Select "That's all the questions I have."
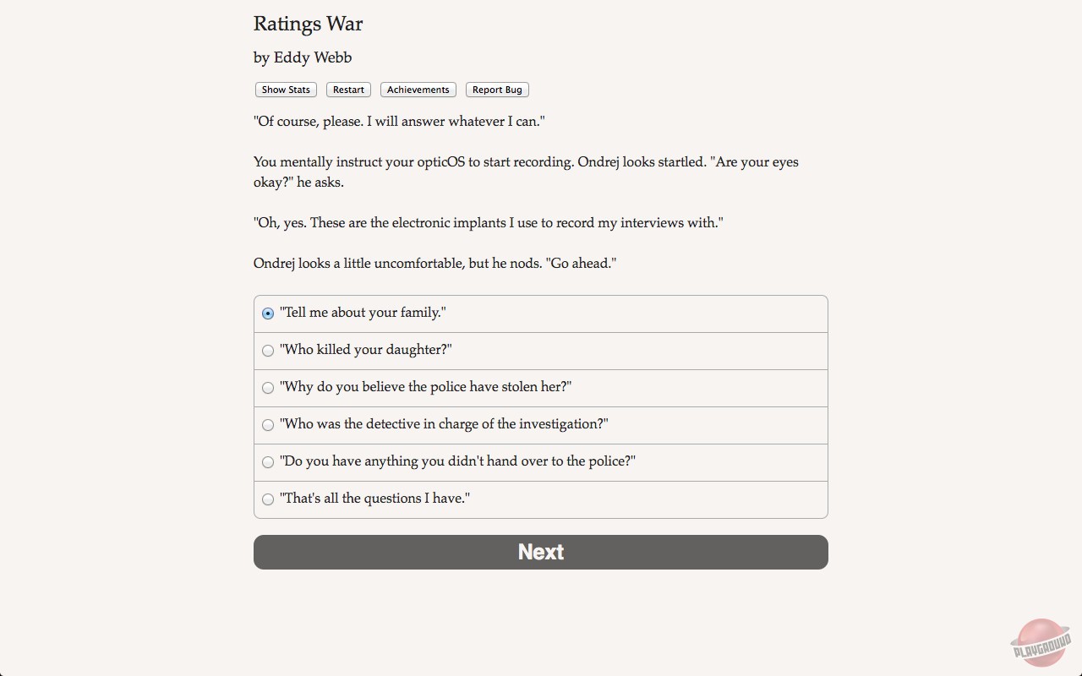Image resolution: width=1082 pixels, height=676 pixels. pos(268,499)
